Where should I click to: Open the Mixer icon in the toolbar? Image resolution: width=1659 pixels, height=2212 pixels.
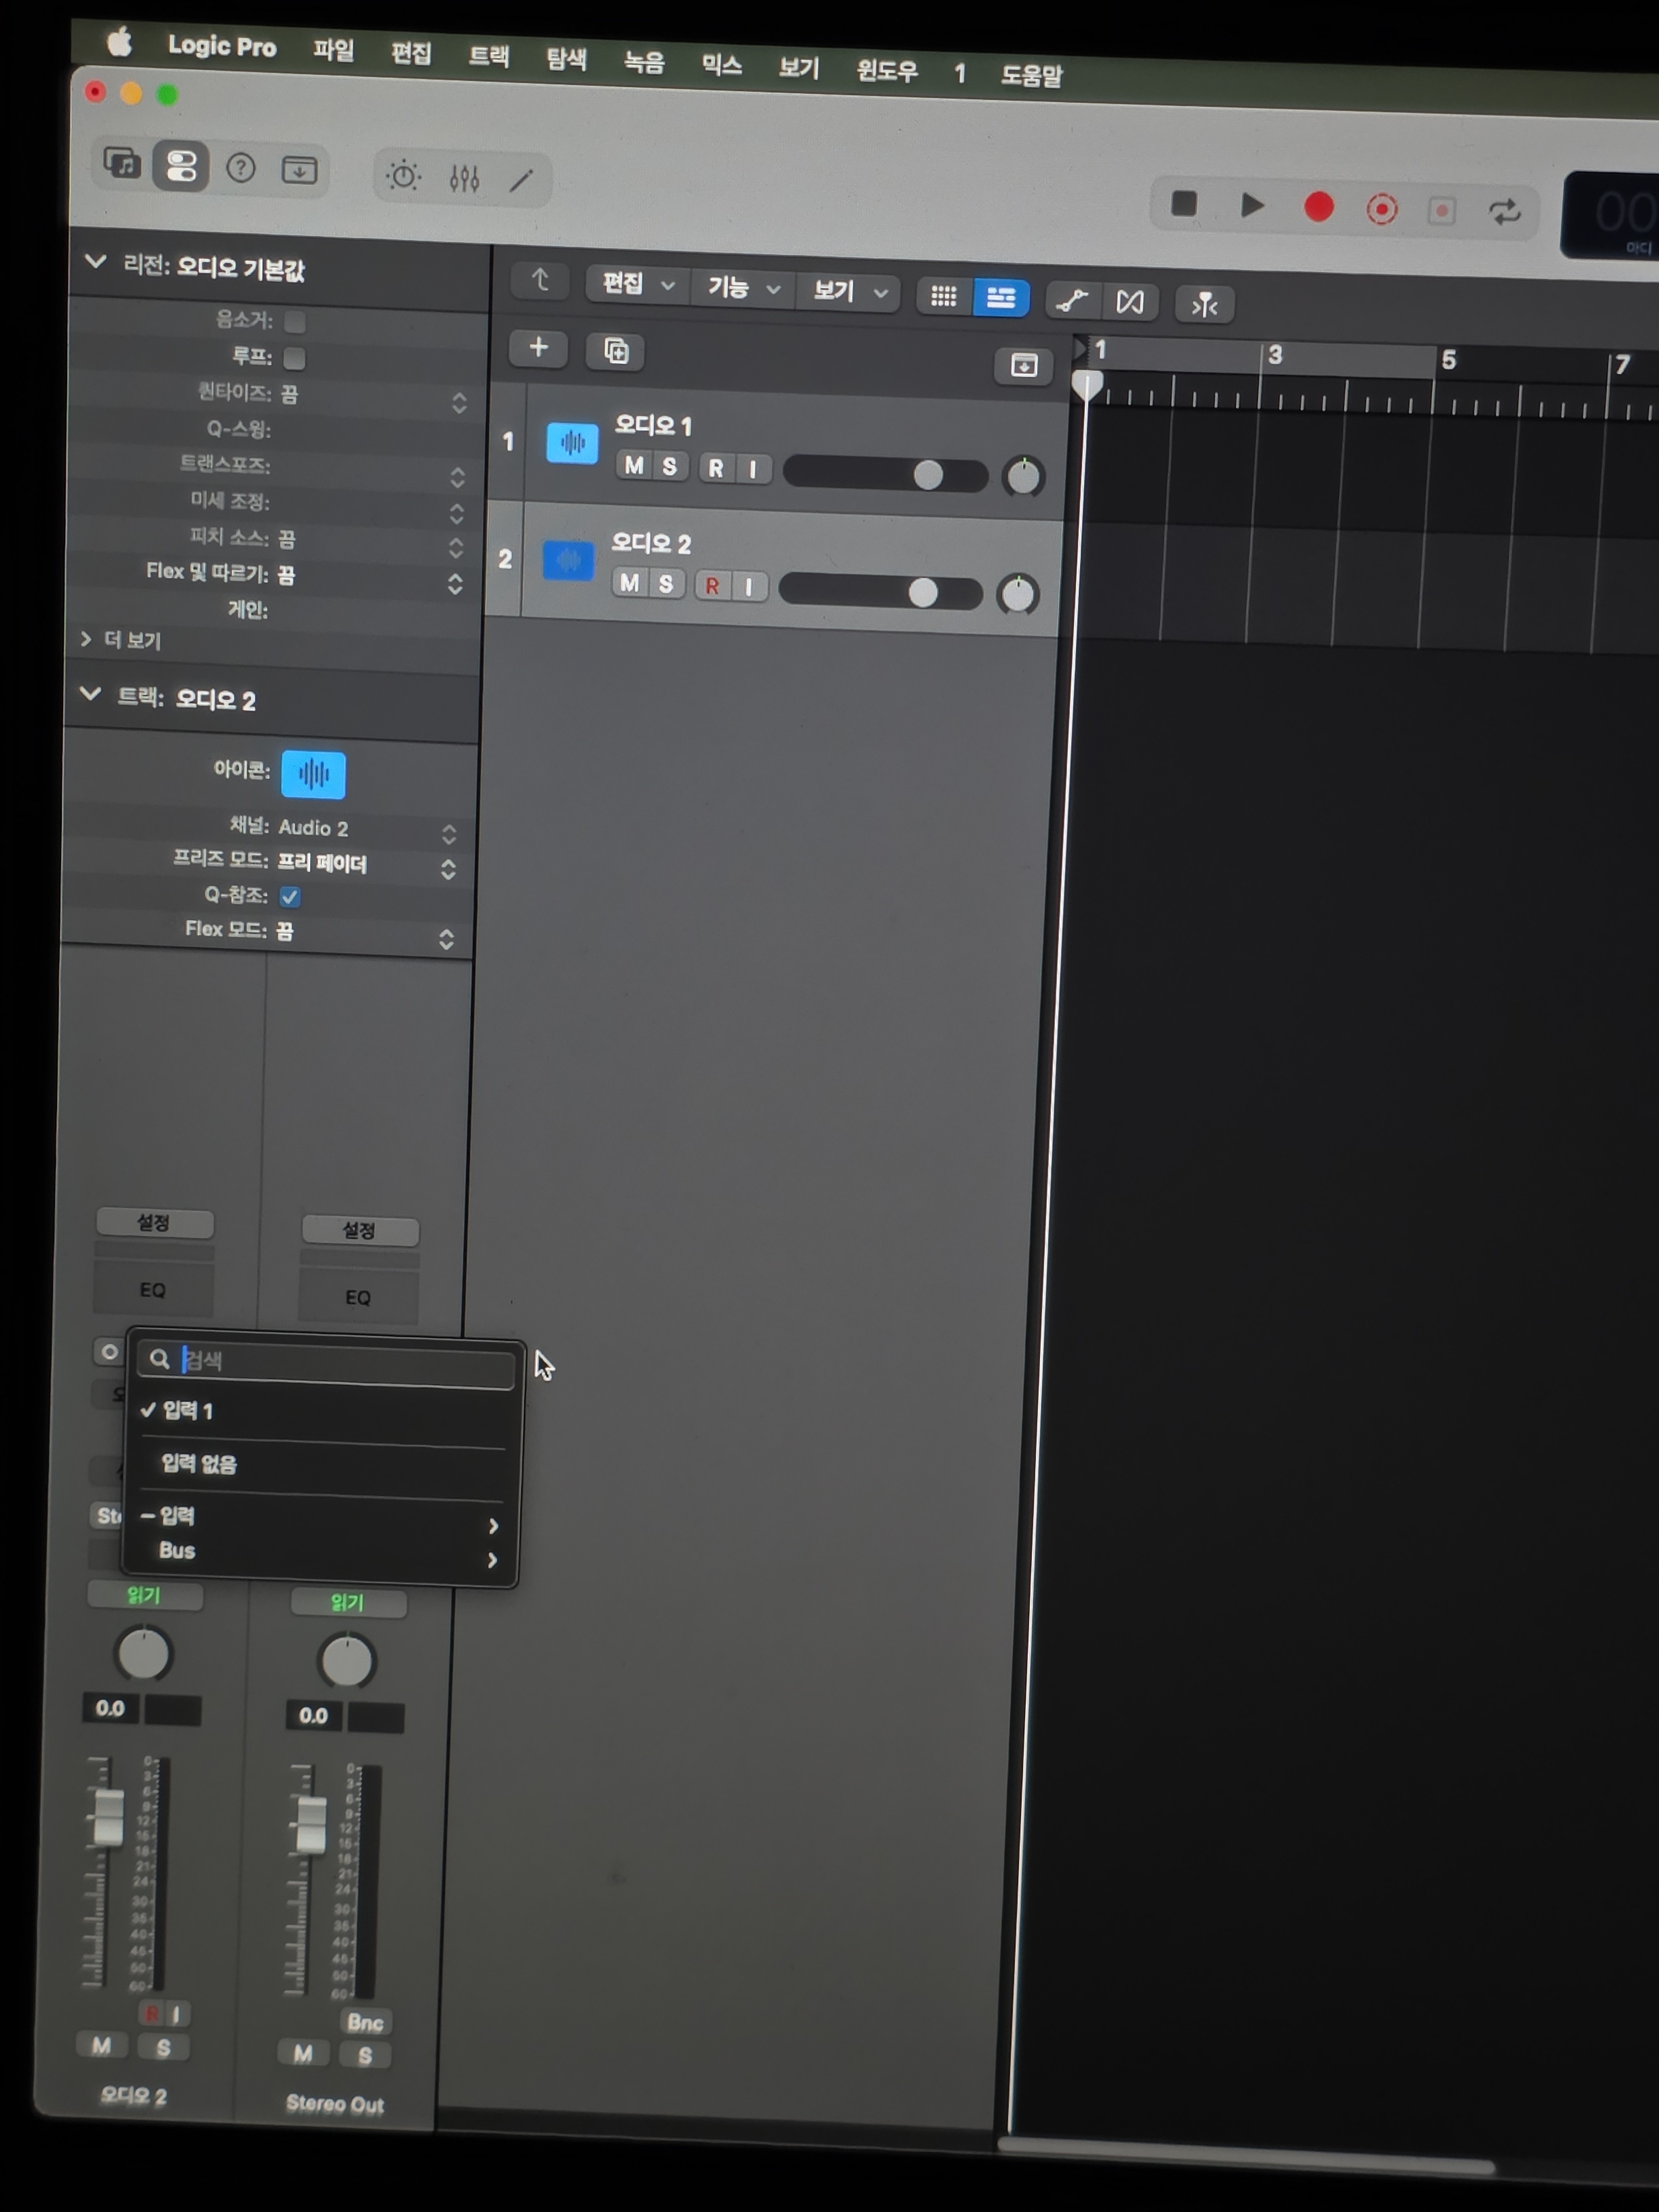click(x=464, y=178)
